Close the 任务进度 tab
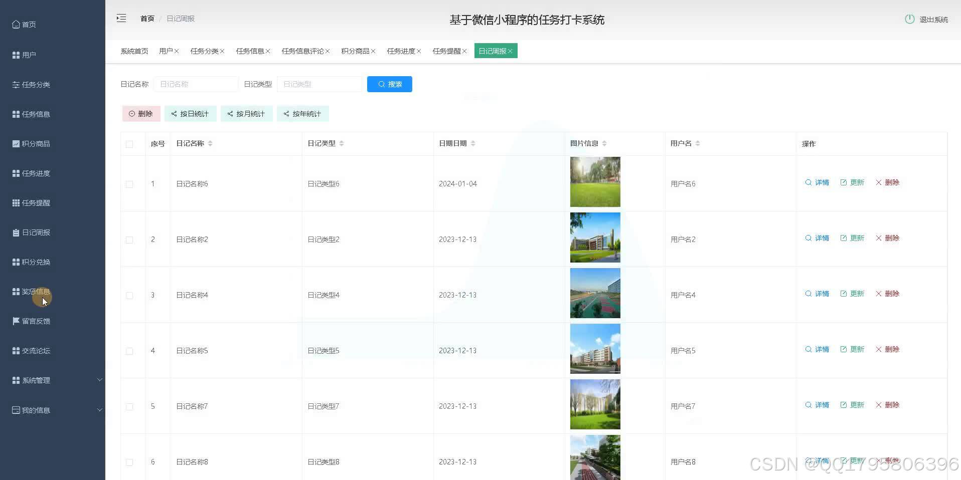 [419, 51]
